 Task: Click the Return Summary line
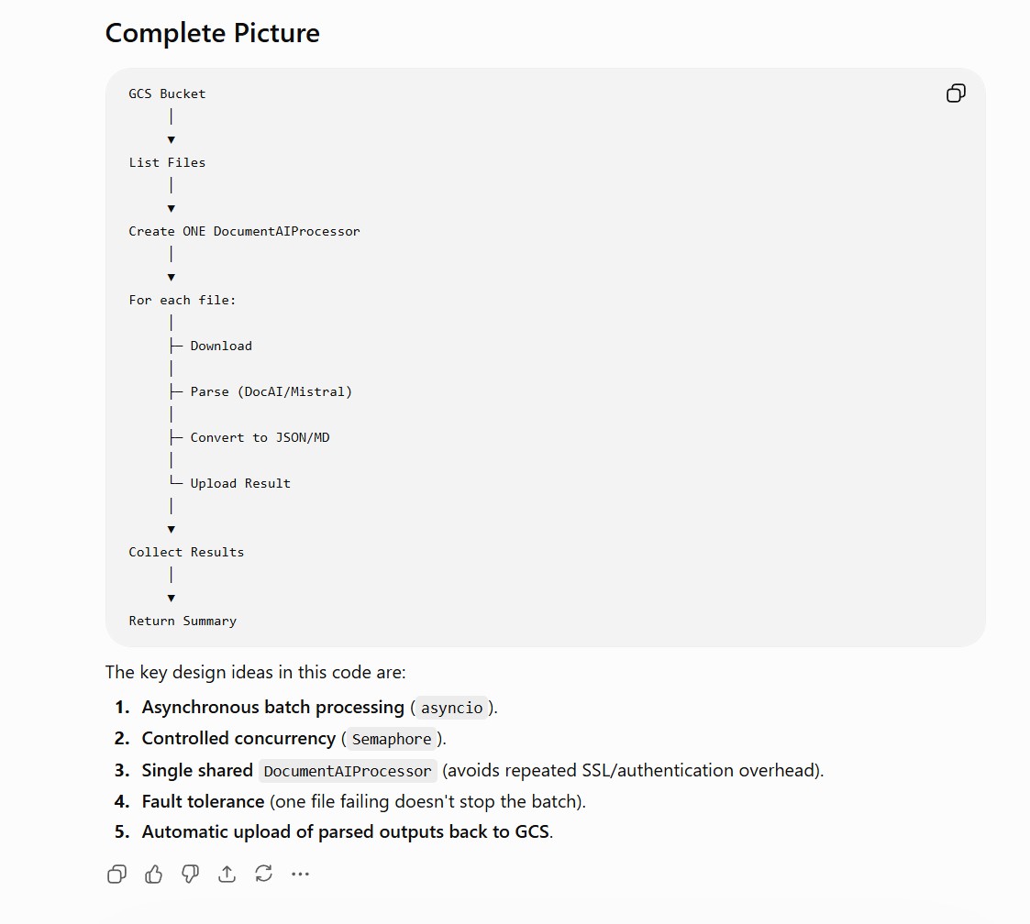pos(183,621)
